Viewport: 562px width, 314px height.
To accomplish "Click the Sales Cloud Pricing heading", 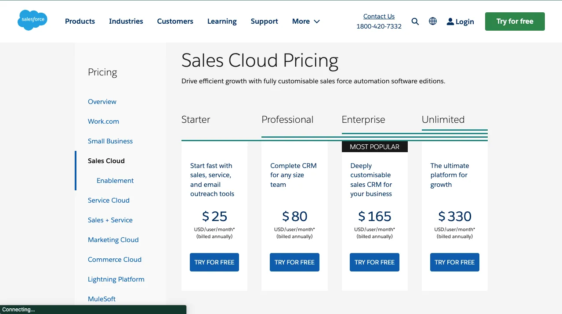I will 260,61.
